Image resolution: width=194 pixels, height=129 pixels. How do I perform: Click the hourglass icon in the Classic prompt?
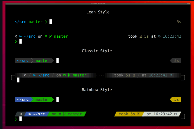134,75
